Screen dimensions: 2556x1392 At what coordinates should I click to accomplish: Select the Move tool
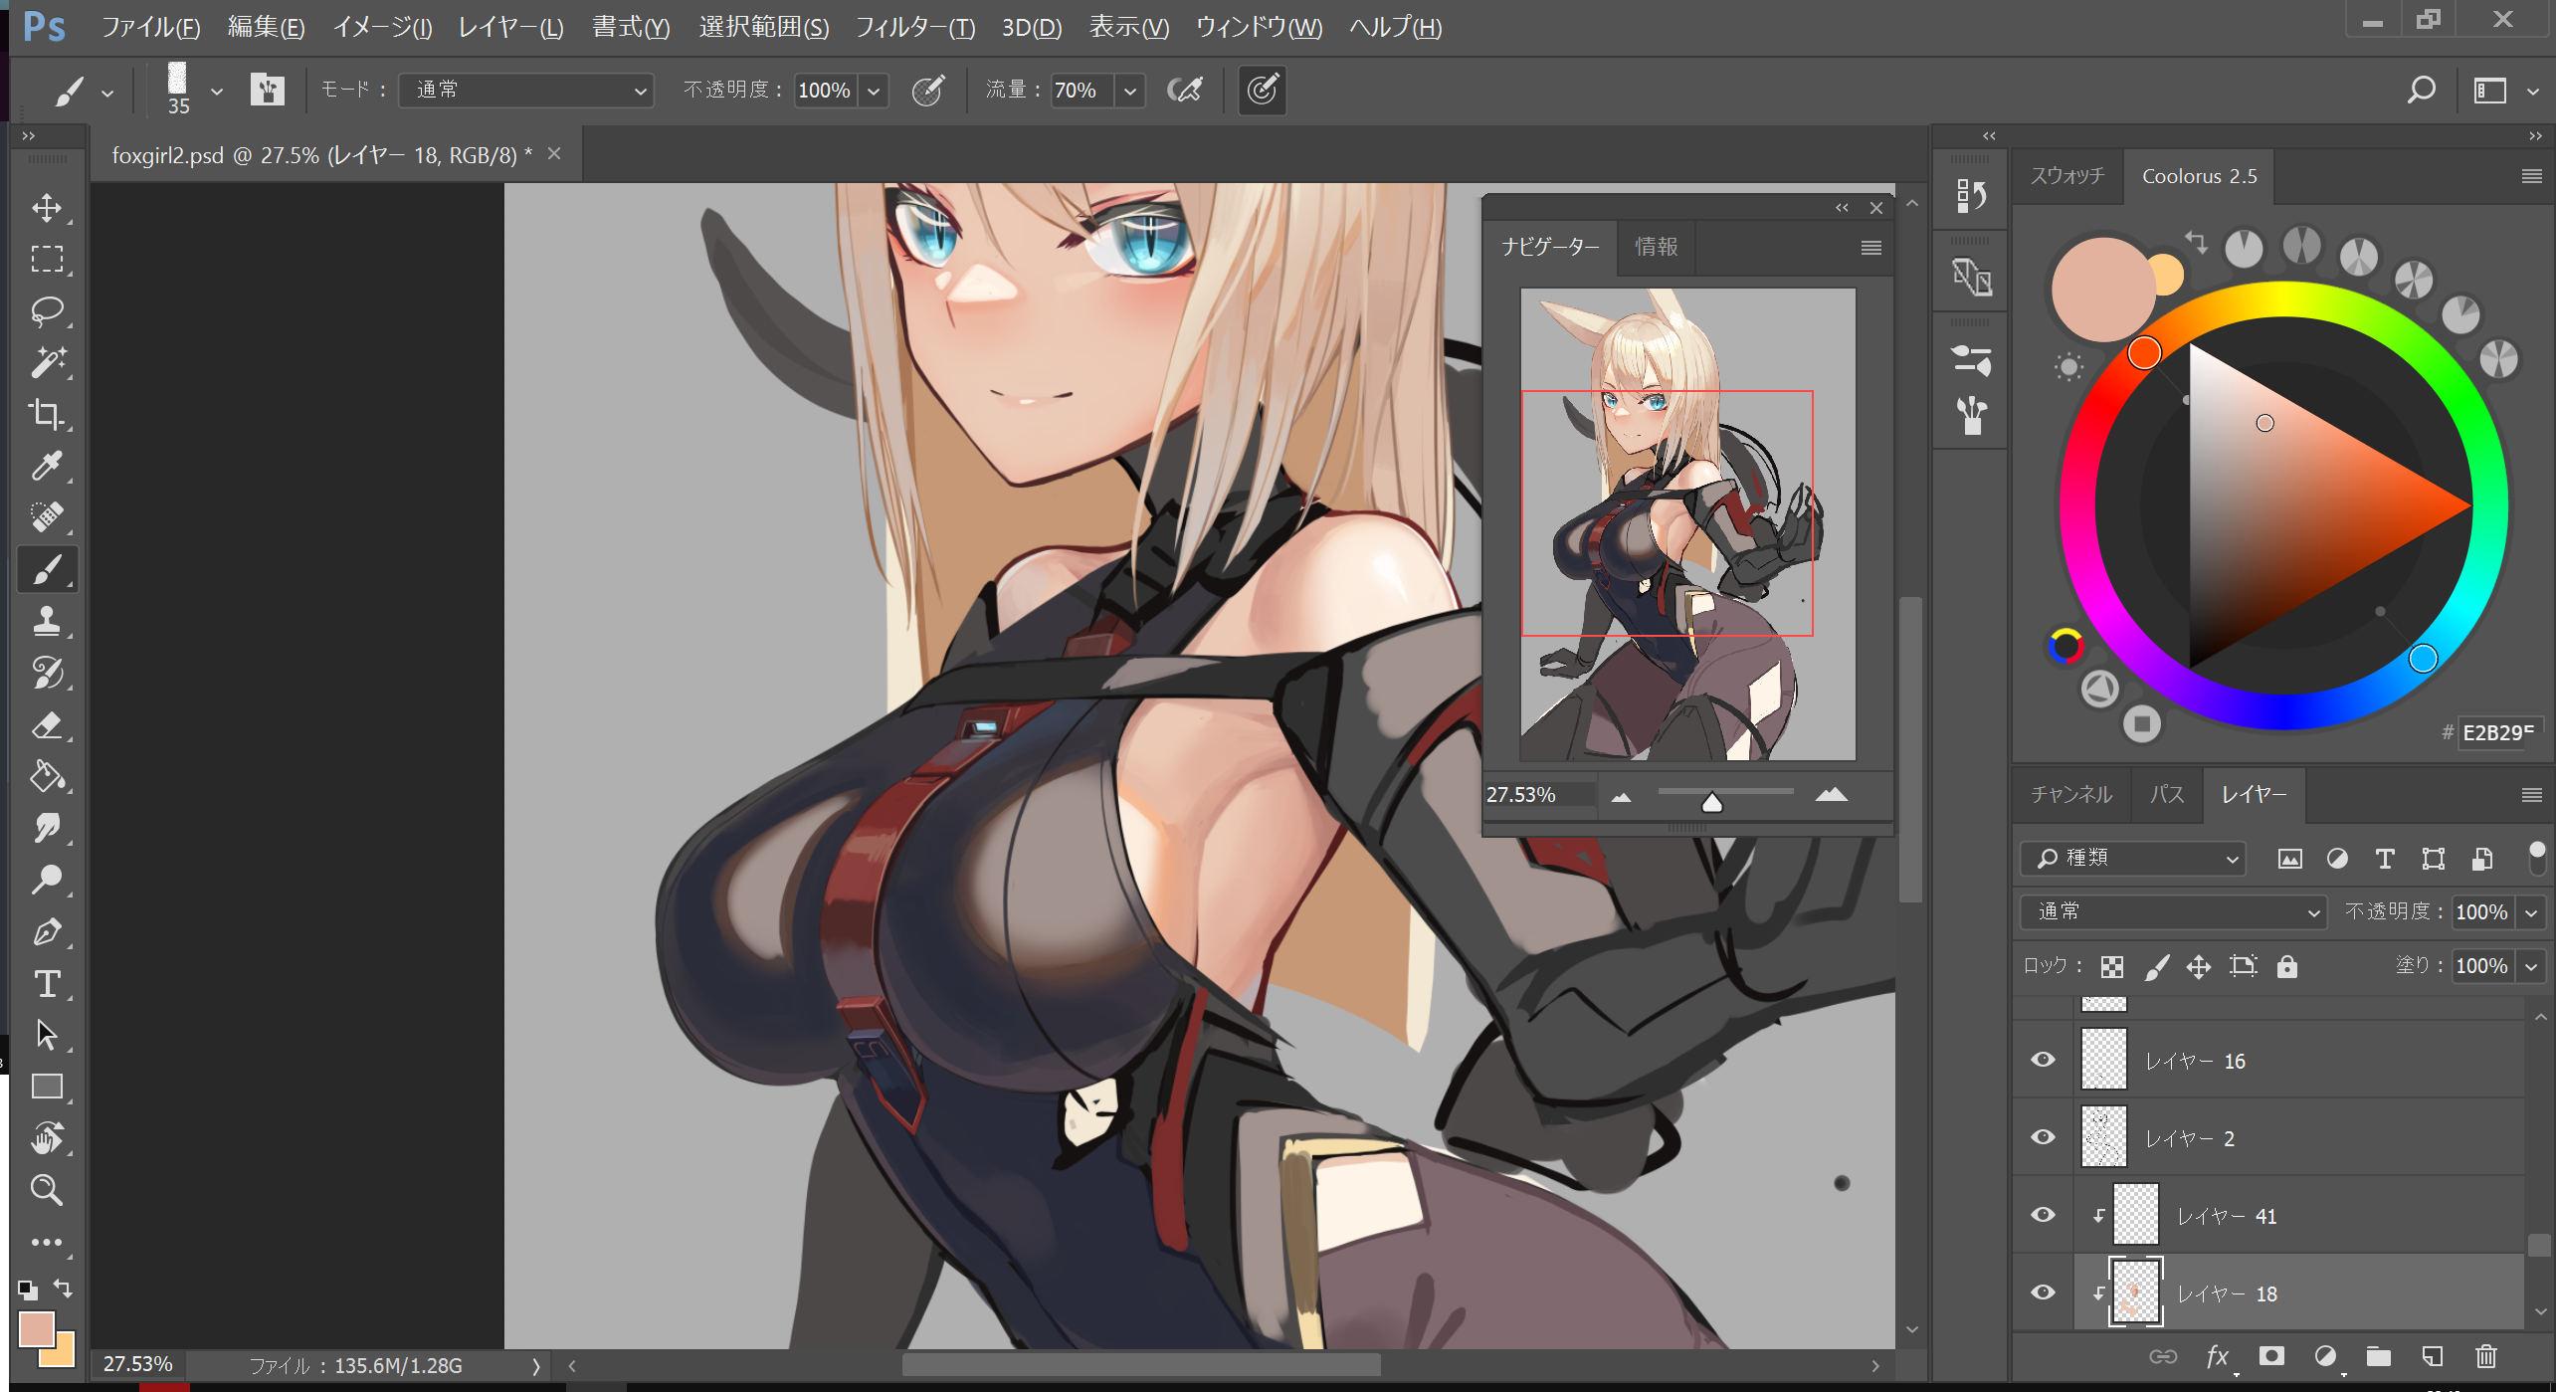[x=47, y=208]
